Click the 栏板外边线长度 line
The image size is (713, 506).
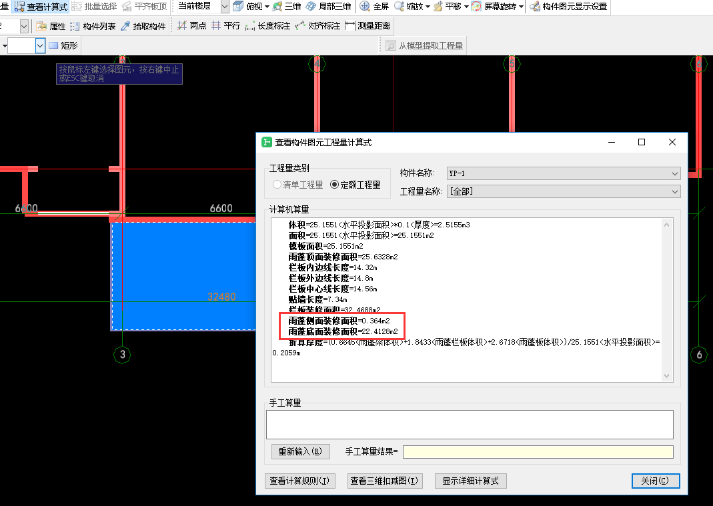(331, 278)
